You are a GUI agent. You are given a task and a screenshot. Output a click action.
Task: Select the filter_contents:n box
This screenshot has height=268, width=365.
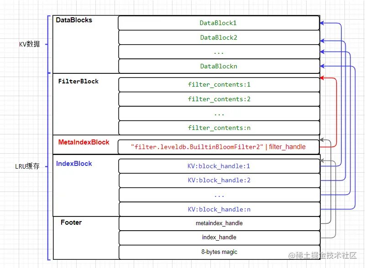219,128
